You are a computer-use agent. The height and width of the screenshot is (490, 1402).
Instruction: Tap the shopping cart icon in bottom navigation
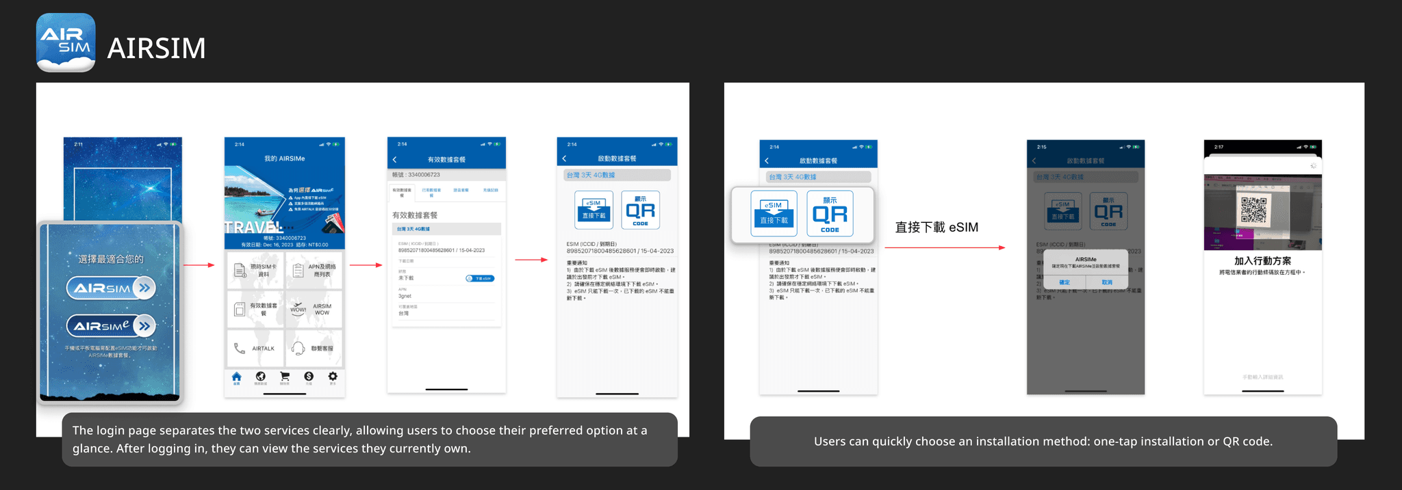pyautogui.click(x=285, y=378)
